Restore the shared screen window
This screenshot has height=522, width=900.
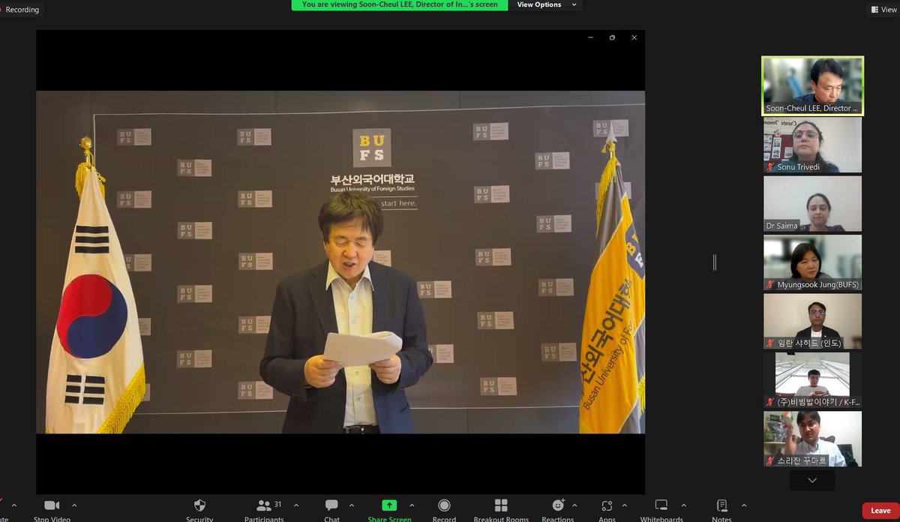[x=612, y=37]
